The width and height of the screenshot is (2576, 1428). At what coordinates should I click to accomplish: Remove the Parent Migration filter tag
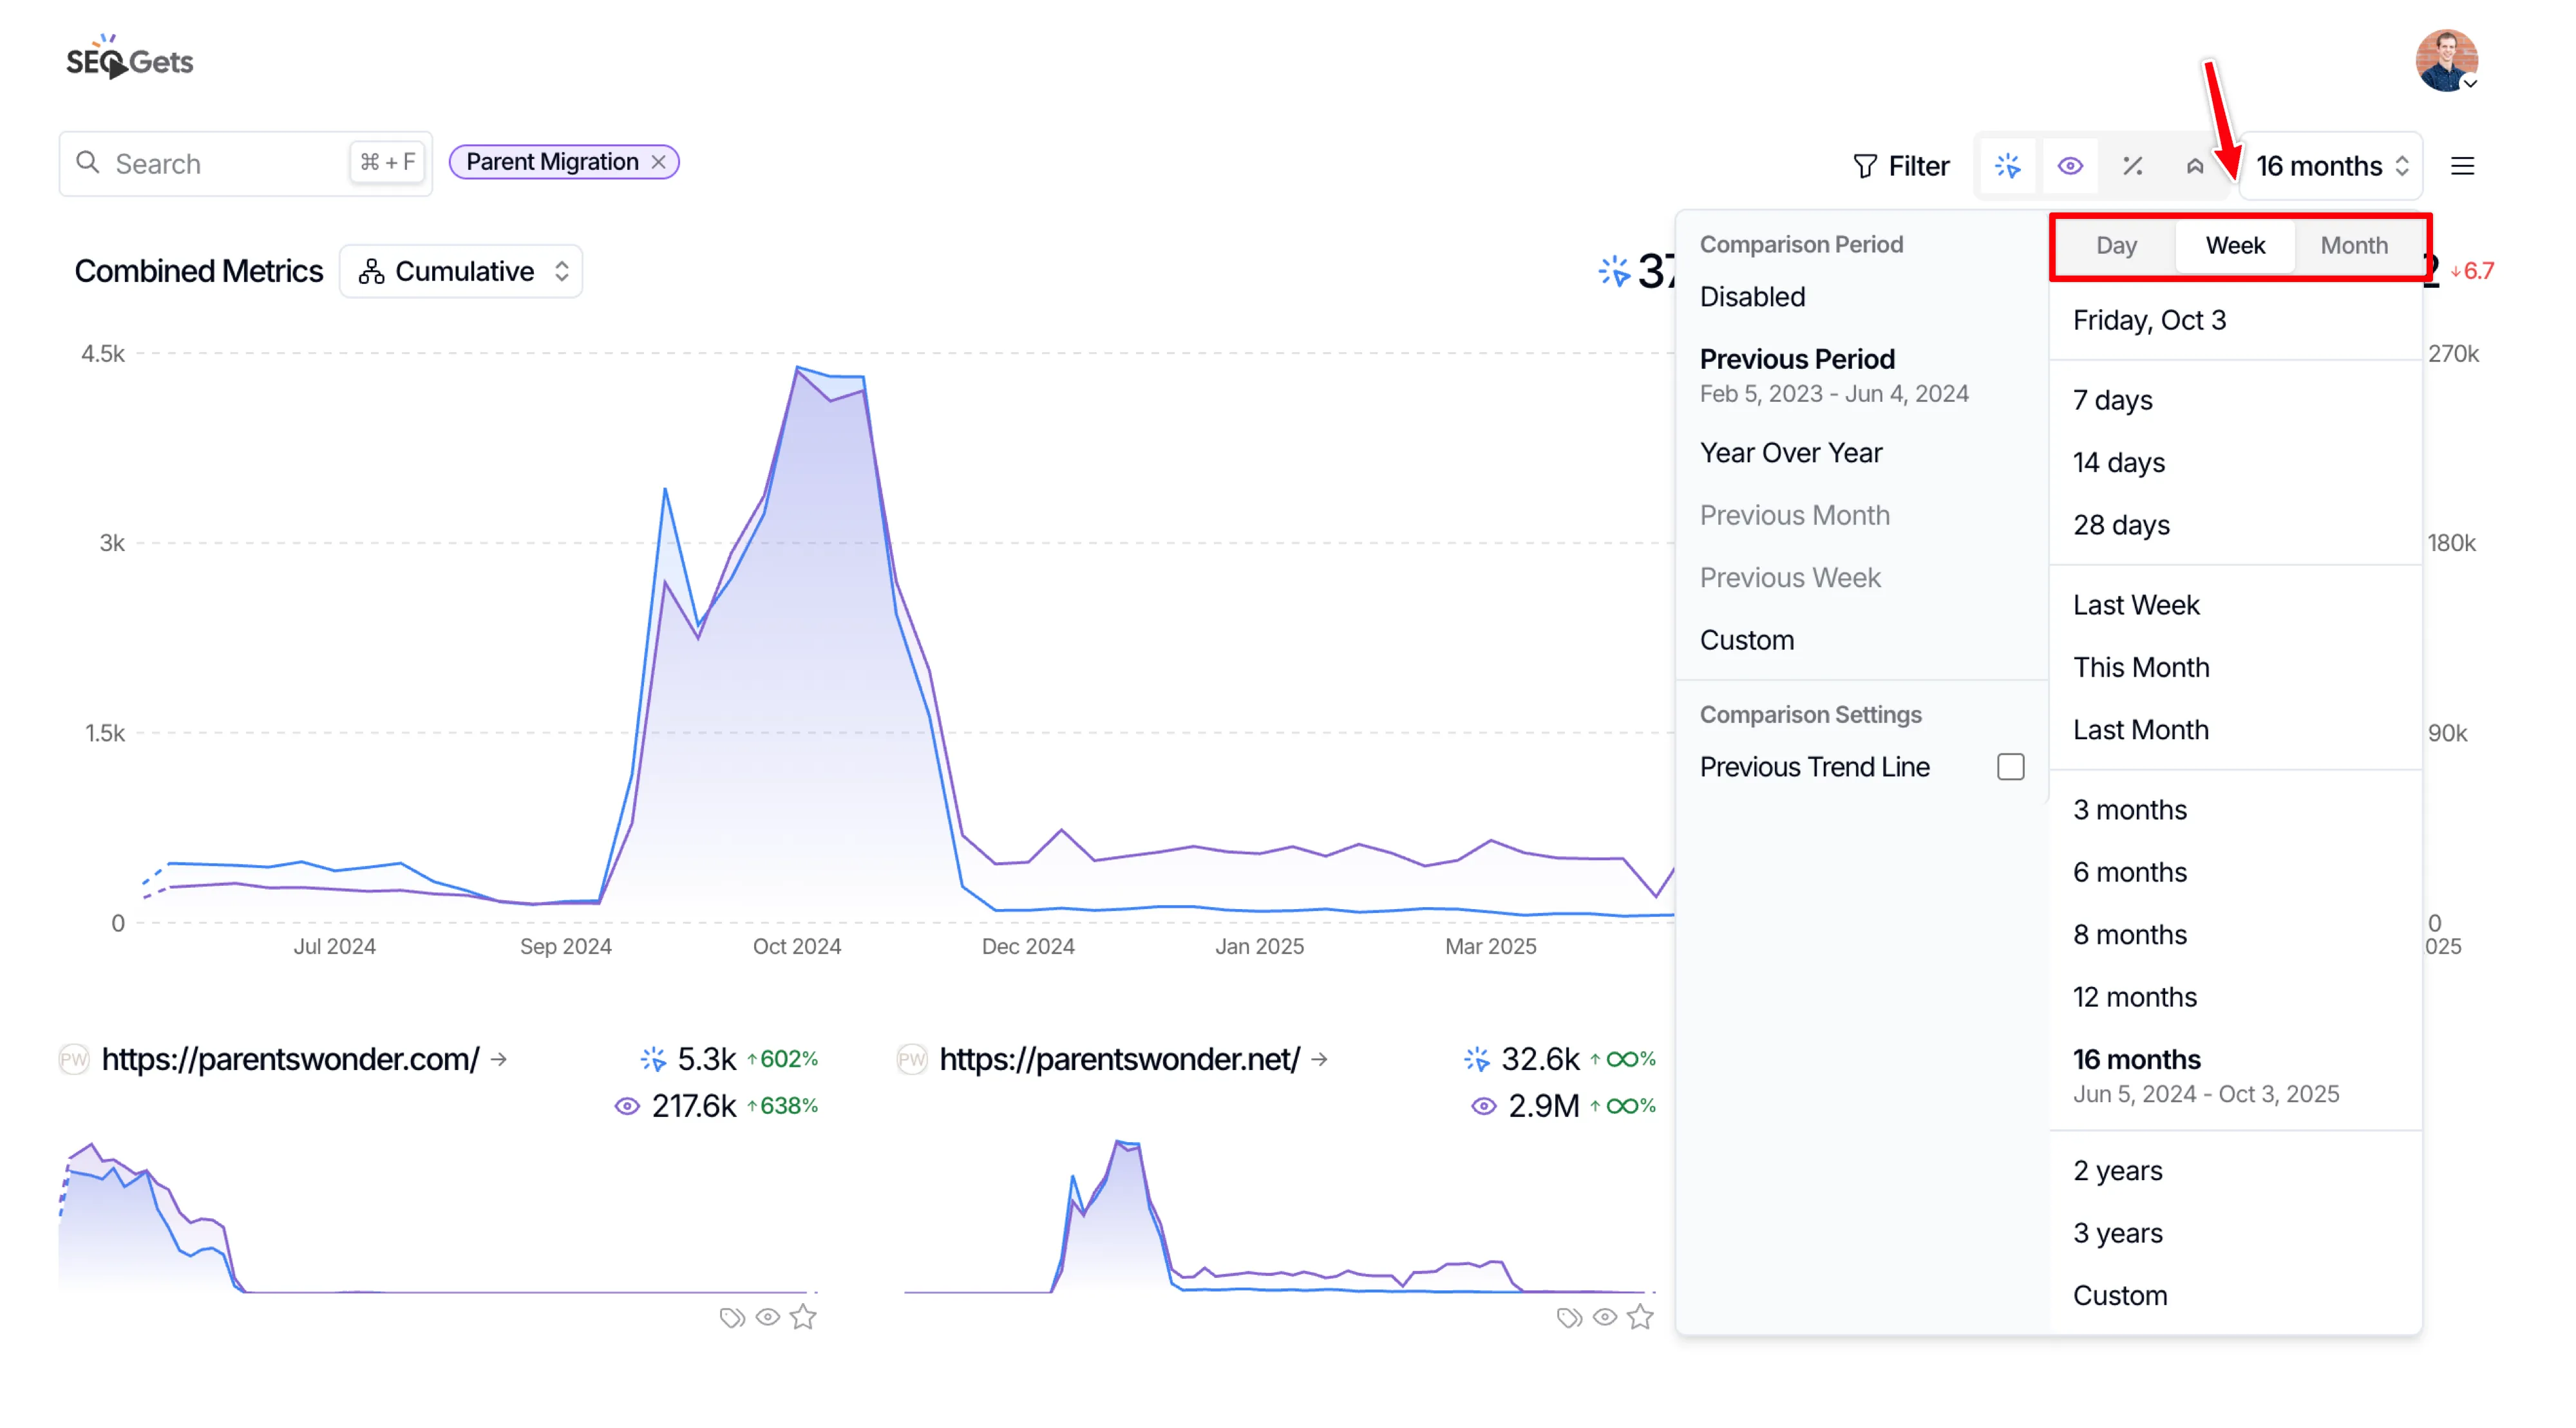click(658, 162)
